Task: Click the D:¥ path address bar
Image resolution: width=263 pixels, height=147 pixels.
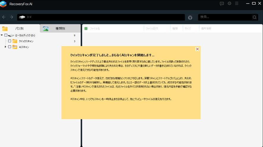Action: pos(101,17)
